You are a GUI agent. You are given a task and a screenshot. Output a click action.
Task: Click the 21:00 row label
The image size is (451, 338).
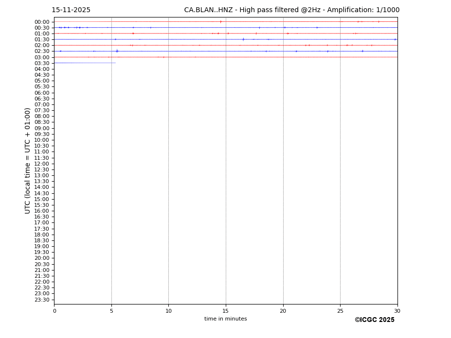tap(42, 270)
